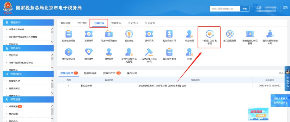The height and width of the screenshot is (122, 290).
Task: Open 增量房交易套餐 in sidebar
Action: (16, 30)
